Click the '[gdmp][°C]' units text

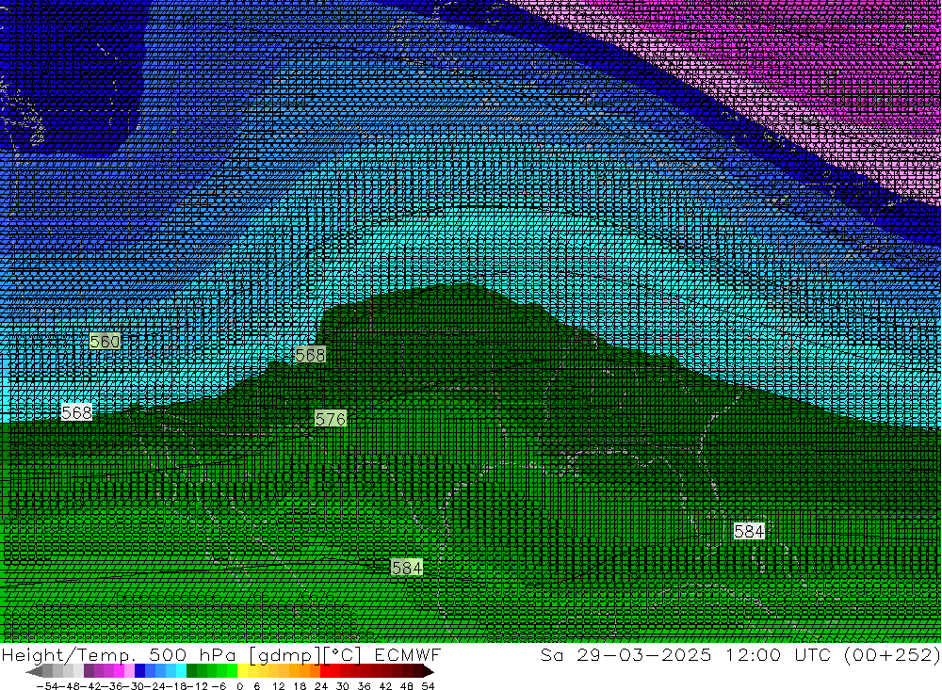(305, 655)
